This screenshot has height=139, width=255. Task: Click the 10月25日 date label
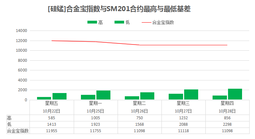click(95, 111)
